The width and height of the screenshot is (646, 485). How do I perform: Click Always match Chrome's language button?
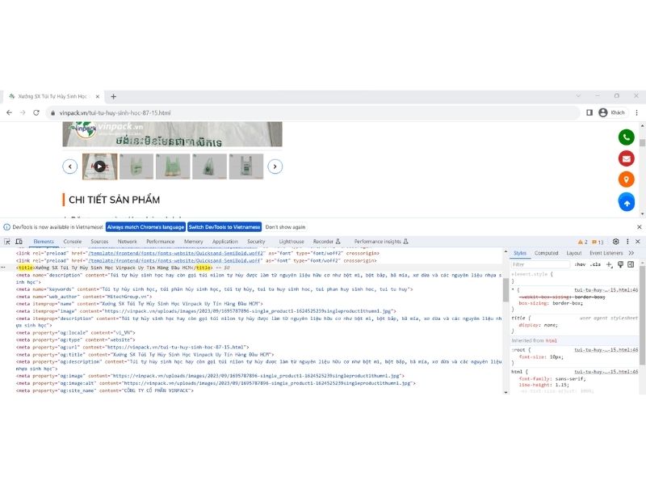click(x=145, y=227)
